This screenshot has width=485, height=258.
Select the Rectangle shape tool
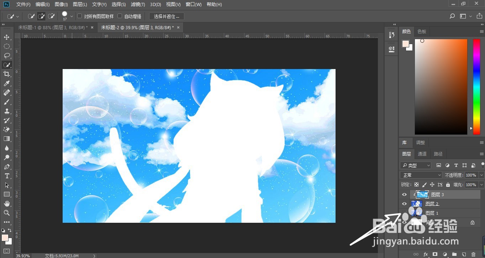point(7,194)
